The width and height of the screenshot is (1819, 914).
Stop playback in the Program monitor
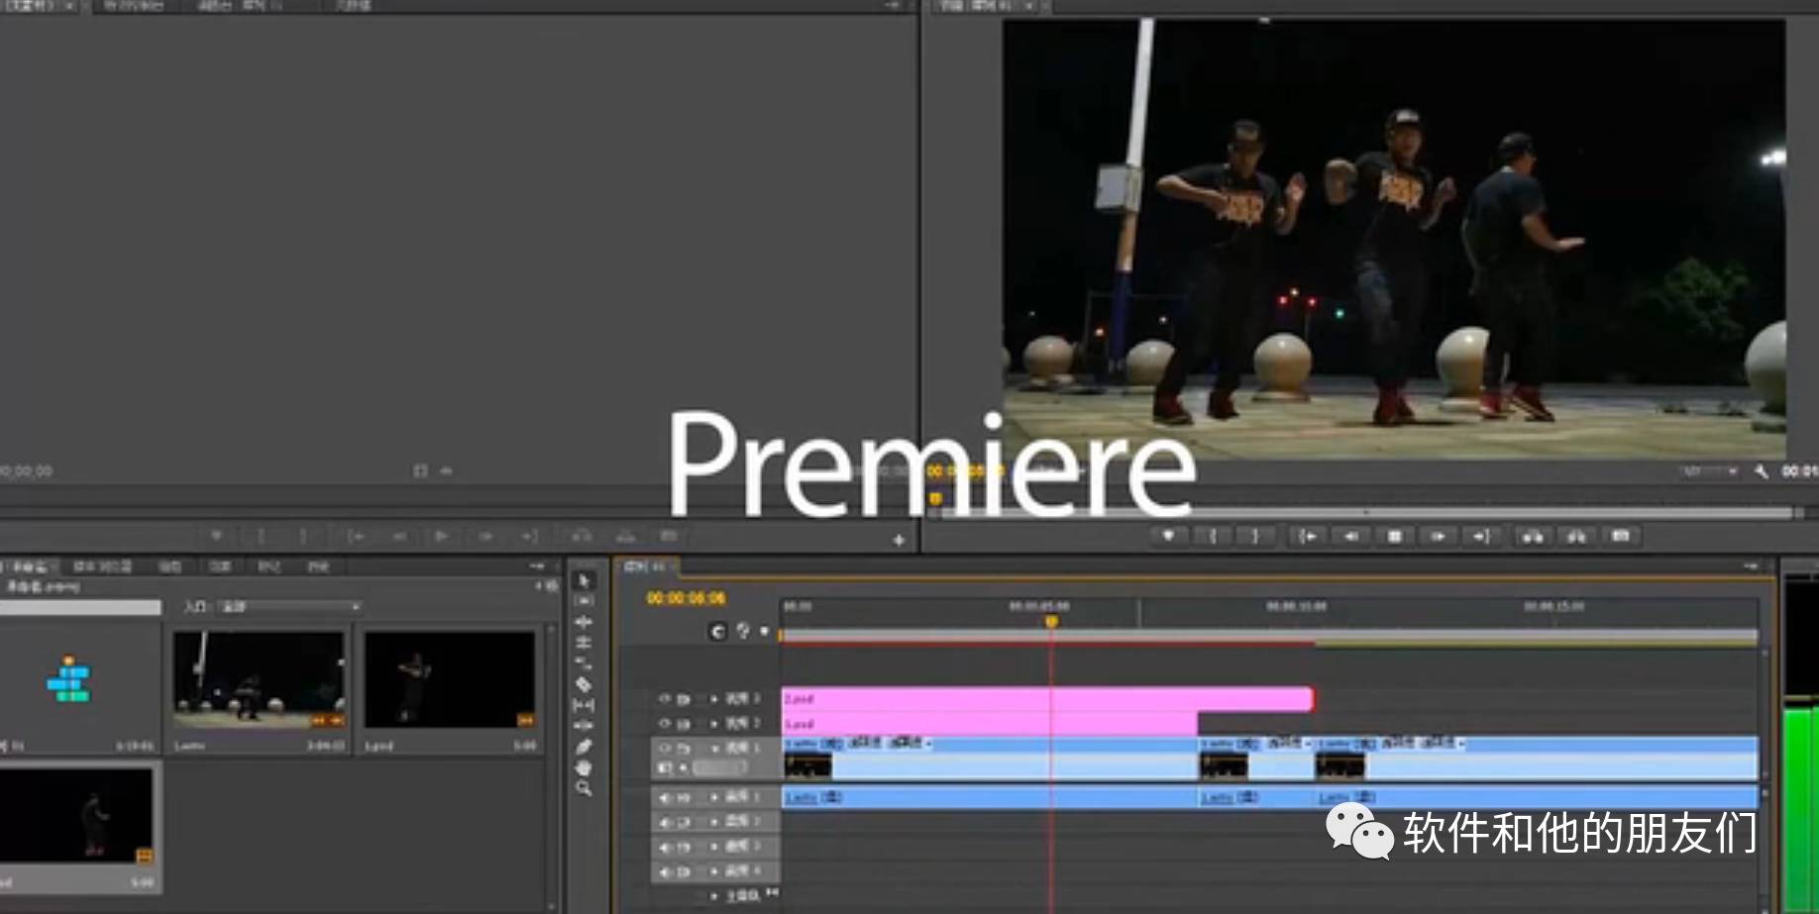[x=1395, y=536]
